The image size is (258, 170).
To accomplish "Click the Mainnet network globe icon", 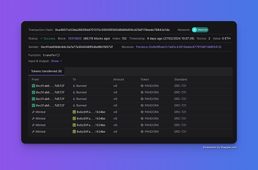I will pyautogui.click(x=194, y=30).
